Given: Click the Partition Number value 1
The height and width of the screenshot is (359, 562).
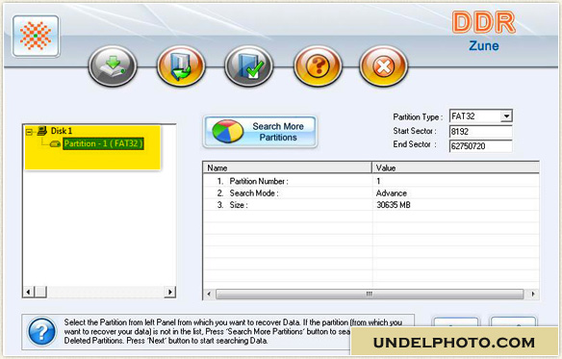Looking at the screenshot, I should 378,181.
